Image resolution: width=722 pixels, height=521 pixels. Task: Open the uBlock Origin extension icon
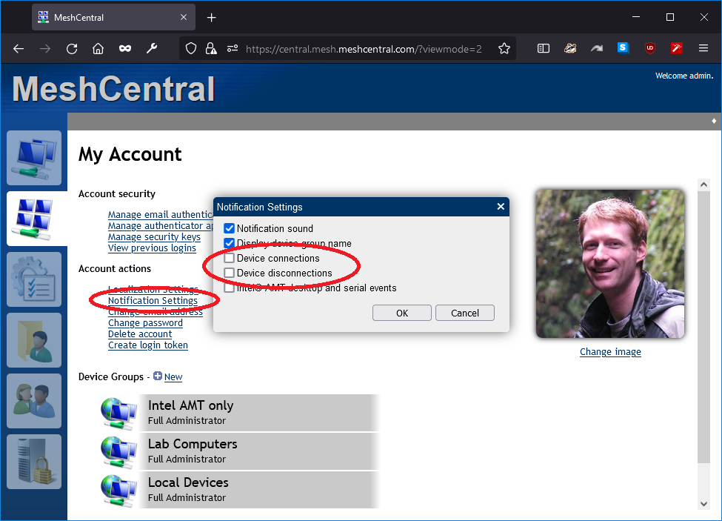click(649, 48)
